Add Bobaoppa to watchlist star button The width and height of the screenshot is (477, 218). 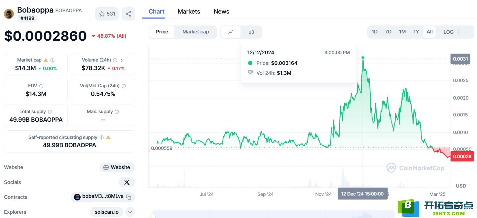(107, 14)
